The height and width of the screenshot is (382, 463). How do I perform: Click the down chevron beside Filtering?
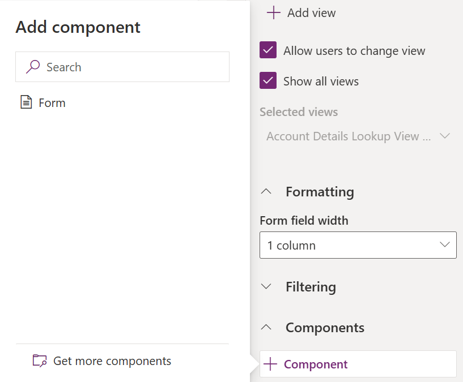click(266, 287)
